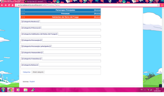Click the v-d-e links on Habitantes bar
Viewport: 164px width, 96px height.
pyautogui.click(x=23, y=17)
